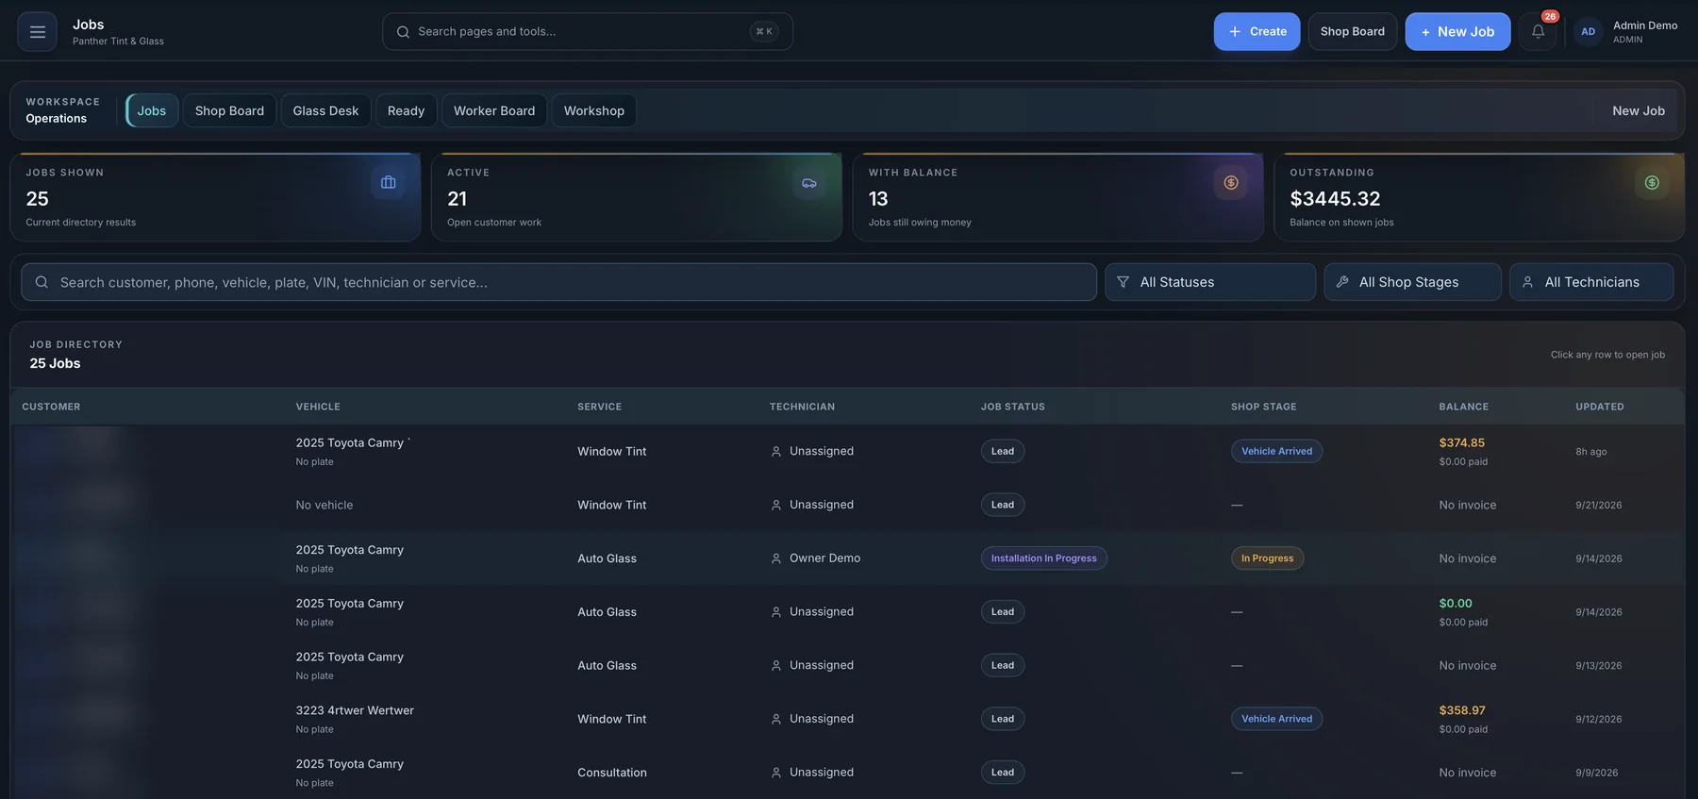Click the blue + New Job button
Screen dimensions: 1698x799
tap(1457, 31)
